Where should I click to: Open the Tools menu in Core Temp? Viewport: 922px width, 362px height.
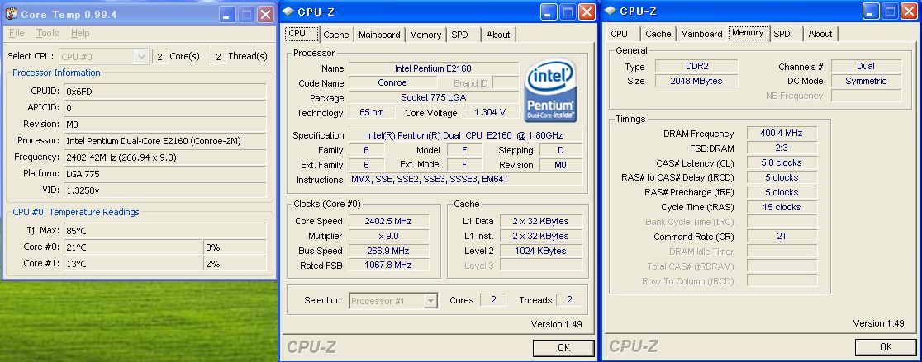[x=48, y=34]
